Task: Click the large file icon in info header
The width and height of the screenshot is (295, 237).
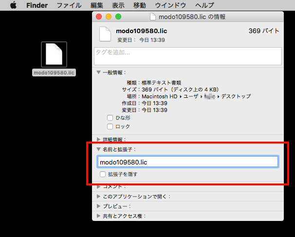Action: (105, 34)
